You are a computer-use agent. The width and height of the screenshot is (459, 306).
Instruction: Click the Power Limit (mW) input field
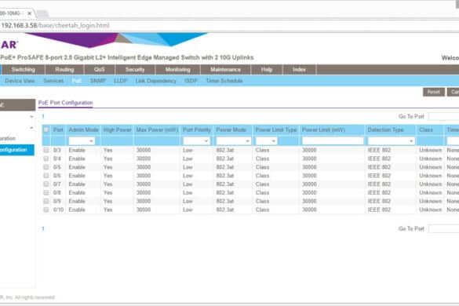(333, 141)
